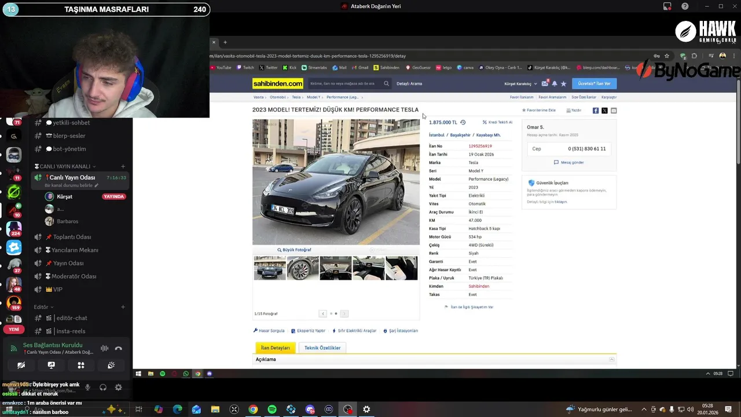741x417 pixels.
Task: Click the sahibinden.com logo
Action: coord(278,83)
